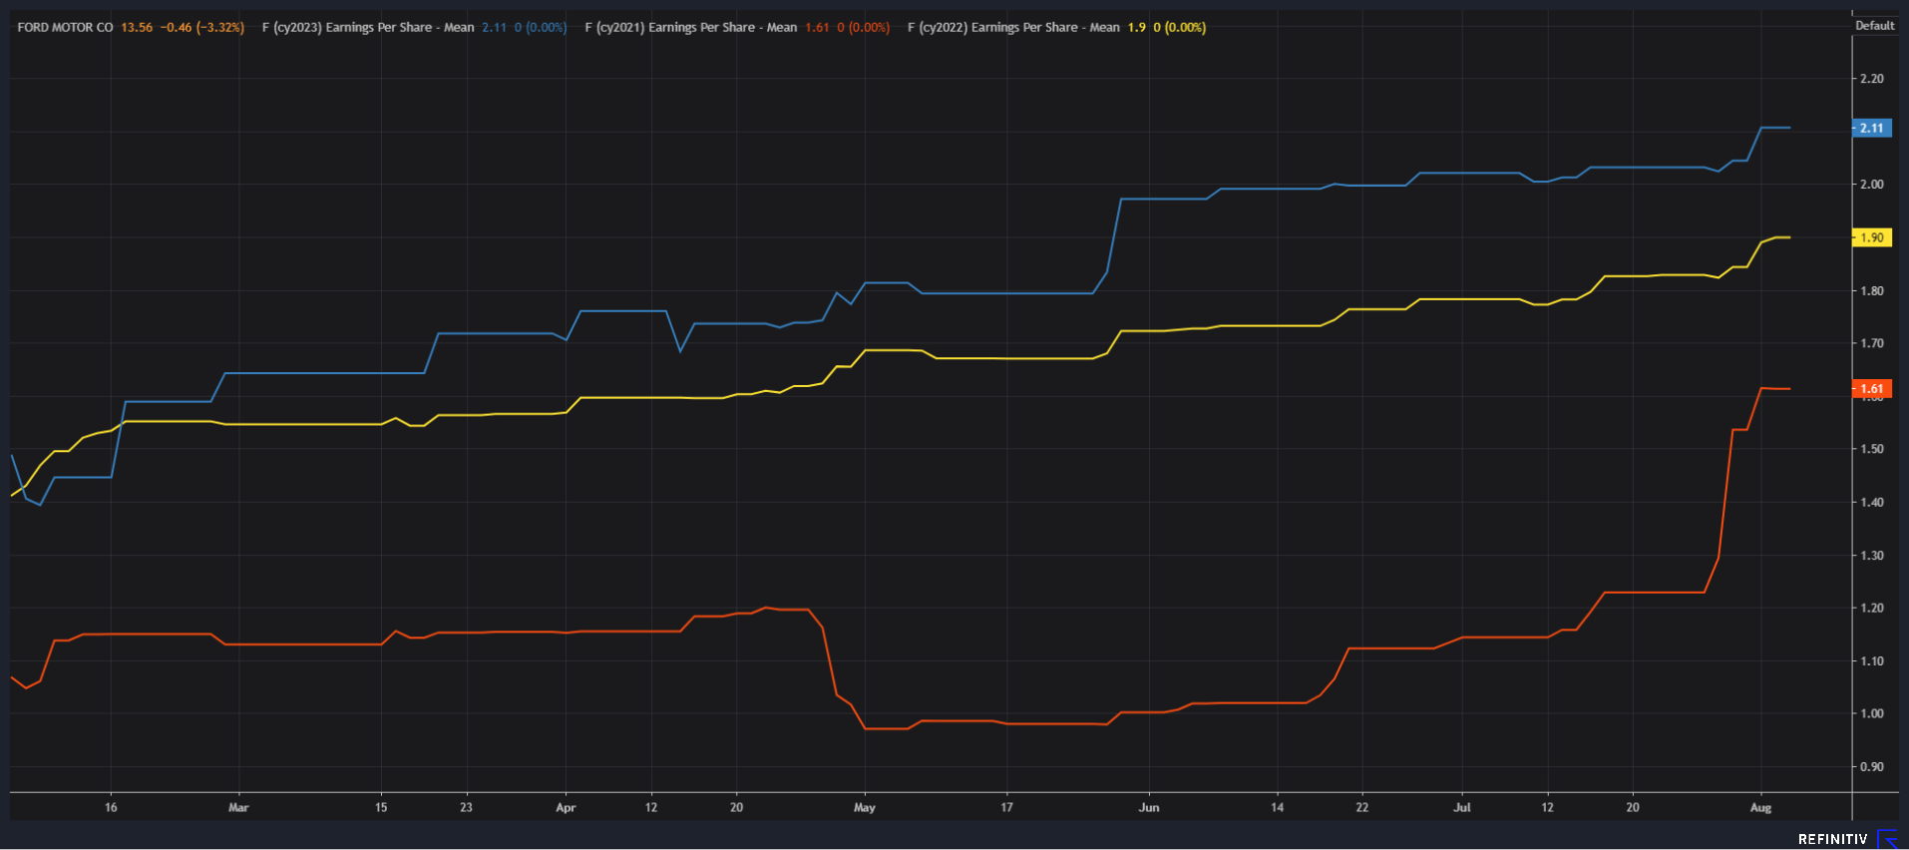Click the May date axis label
Image resolution: width=1909 pixels, height=850 pixels.
(x=865, y=807)
